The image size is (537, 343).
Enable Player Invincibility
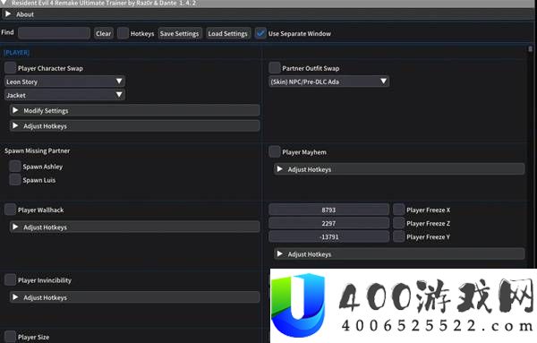tap(10, 279)
